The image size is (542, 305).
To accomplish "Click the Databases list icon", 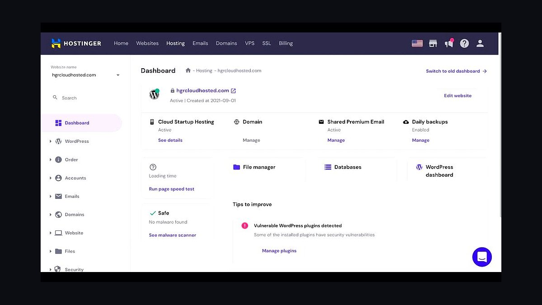I will [x=328, y=167].
